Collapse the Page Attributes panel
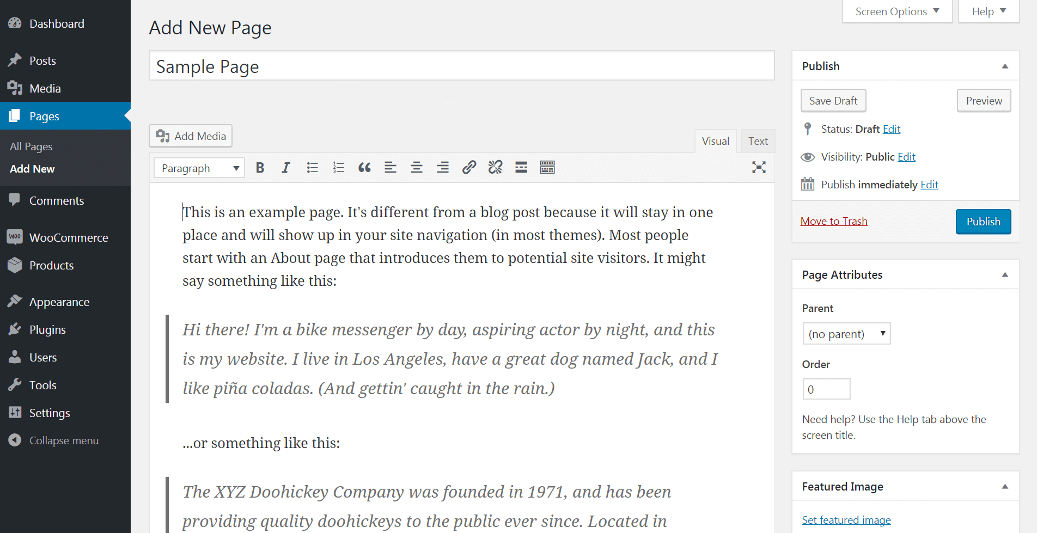This screenshot has height=533, width=1037. pos(1005,275)
